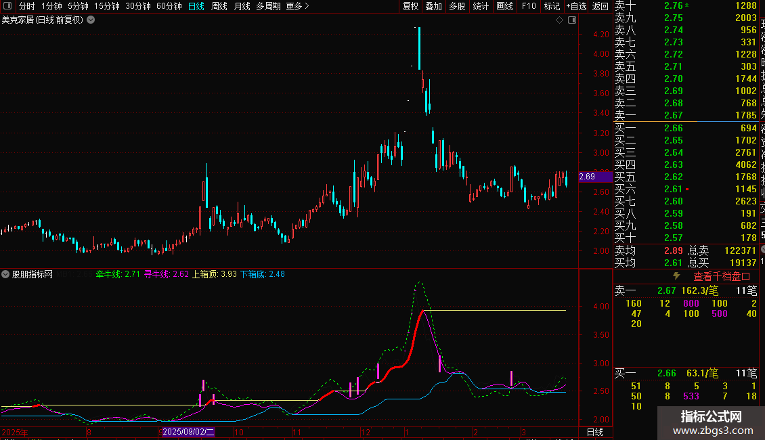Select the 15分钟 period tab
This screenshot has width=765, height=440.
pyautogui.click(x=107, y=6)
